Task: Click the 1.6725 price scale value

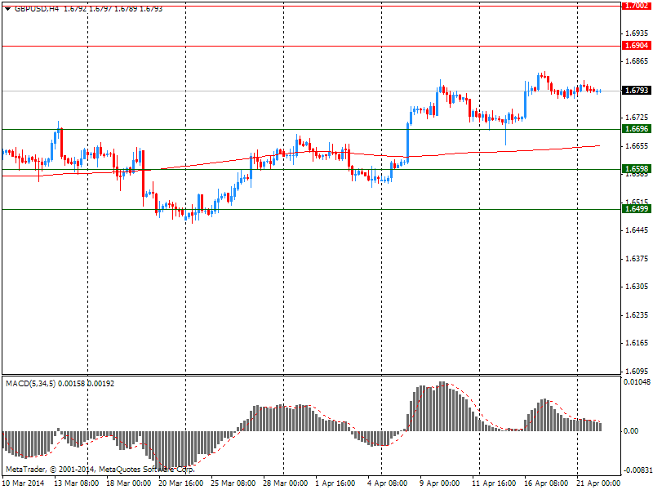Action: pos(637,118)
